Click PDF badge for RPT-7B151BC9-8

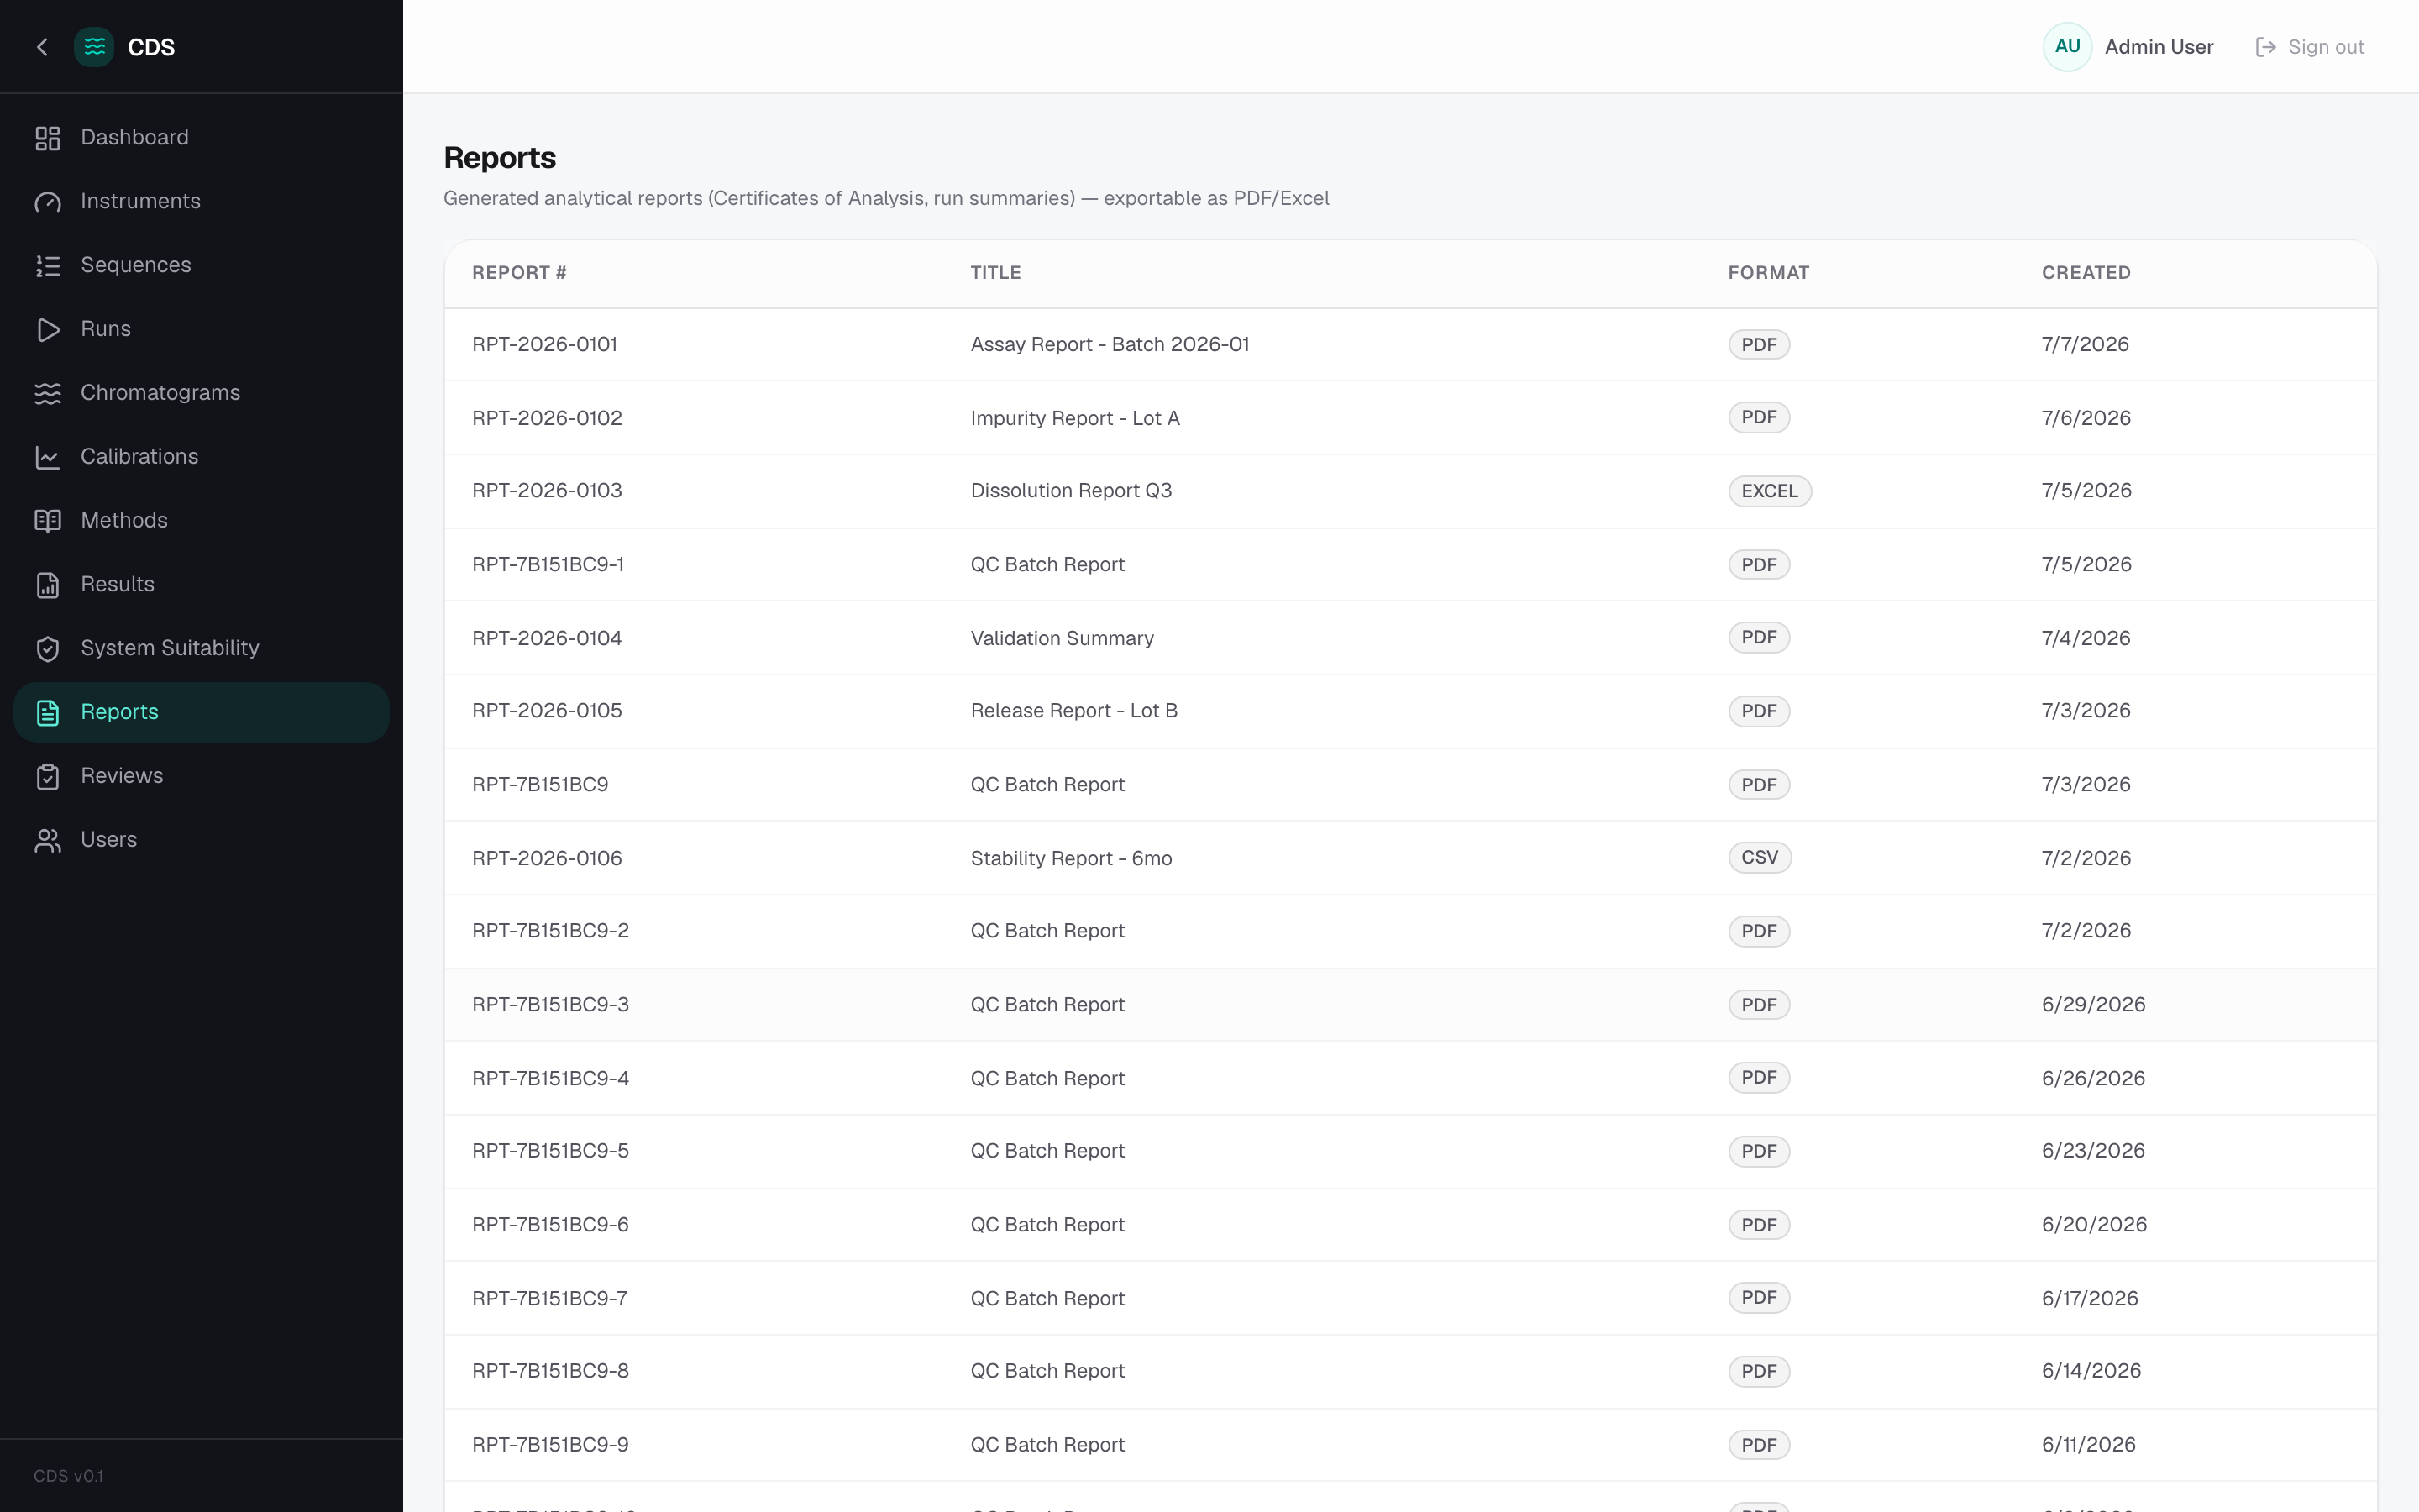[x=1760, y=1372]
